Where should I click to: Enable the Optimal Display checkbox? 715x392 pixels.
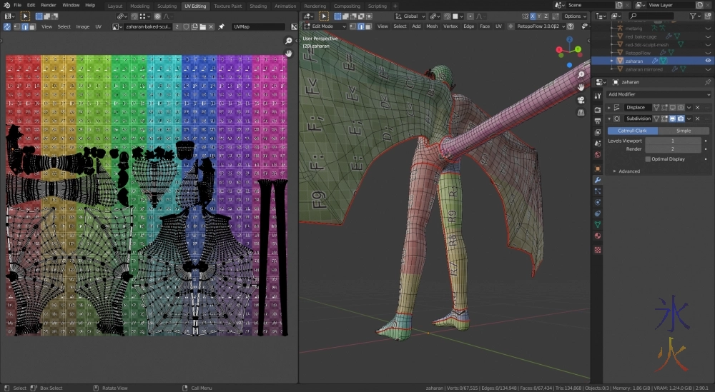648,159
